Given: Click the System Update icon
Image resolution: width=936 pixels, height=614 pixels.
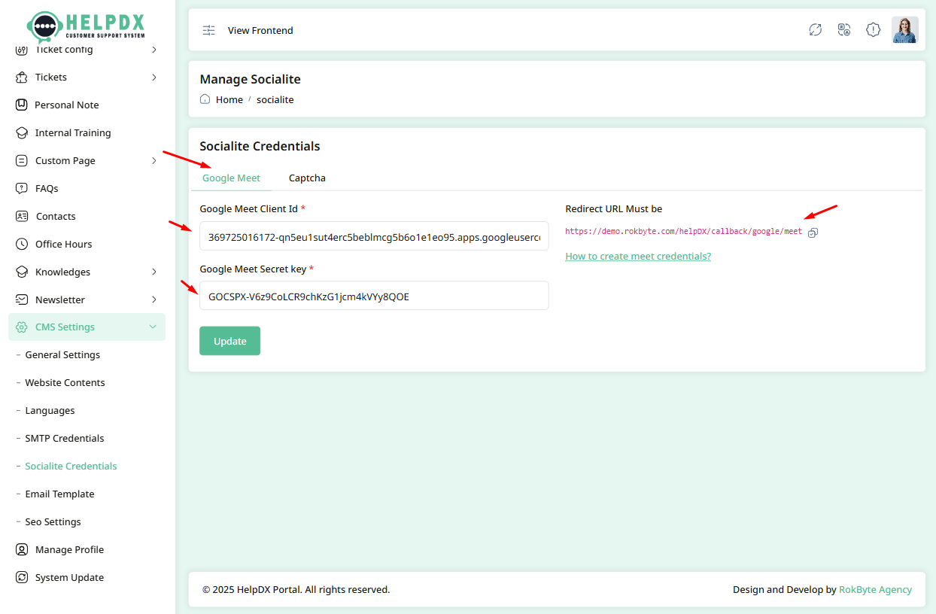Looking at the screenshot, I should pos(21,577).
